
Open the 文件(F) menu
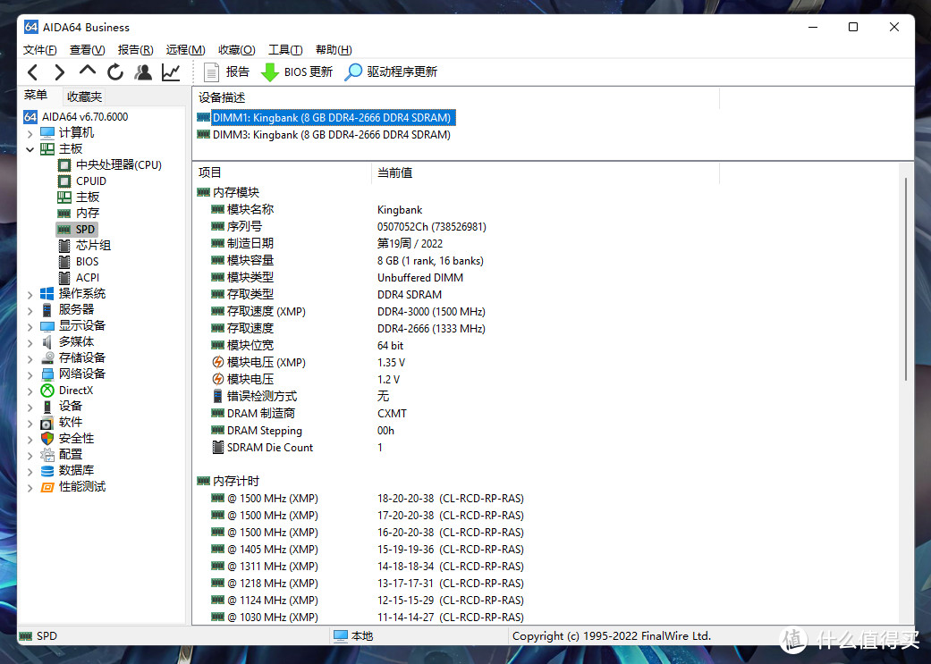(x=40, y=50)
